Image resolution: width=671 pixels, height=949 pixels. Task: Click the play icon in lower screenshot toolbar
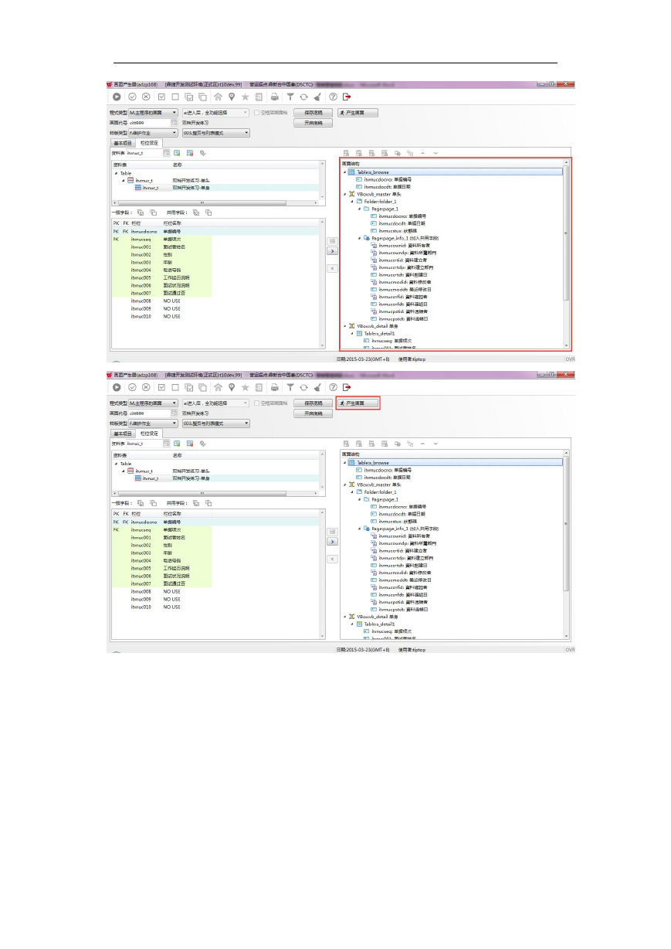pyautogui.click(x=117, y=387)
